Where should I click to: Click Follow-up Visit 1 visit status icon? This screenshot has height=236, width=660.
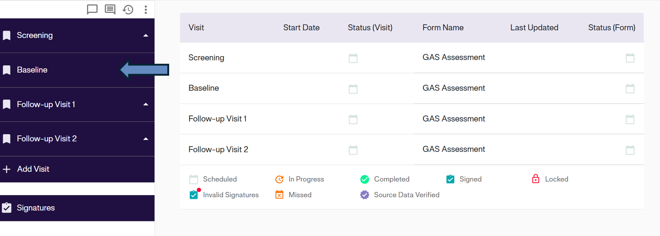[353, 119]
